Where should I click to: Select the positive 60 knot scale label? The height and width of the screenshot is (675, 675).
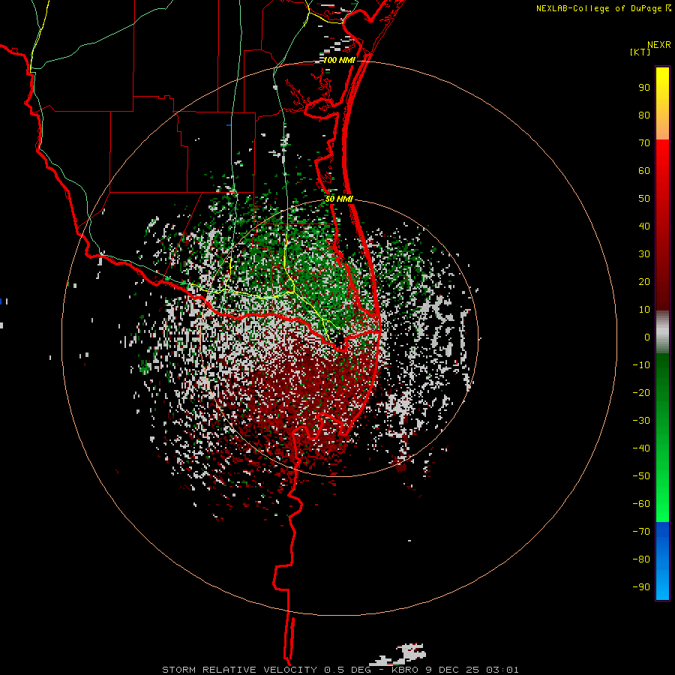pos(644,171)
